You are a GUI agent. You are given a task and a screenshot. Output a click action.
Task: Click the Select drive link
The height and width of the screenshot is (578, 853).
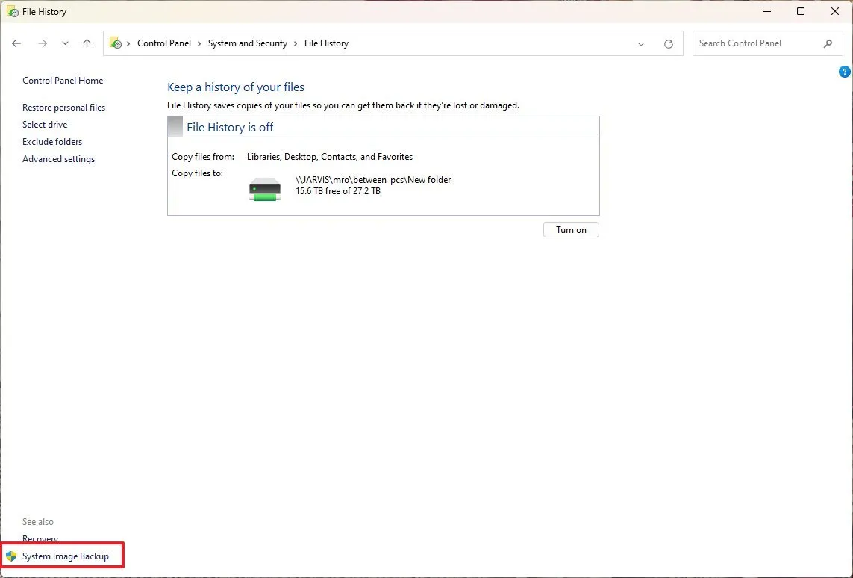click(x=45, y=124)
